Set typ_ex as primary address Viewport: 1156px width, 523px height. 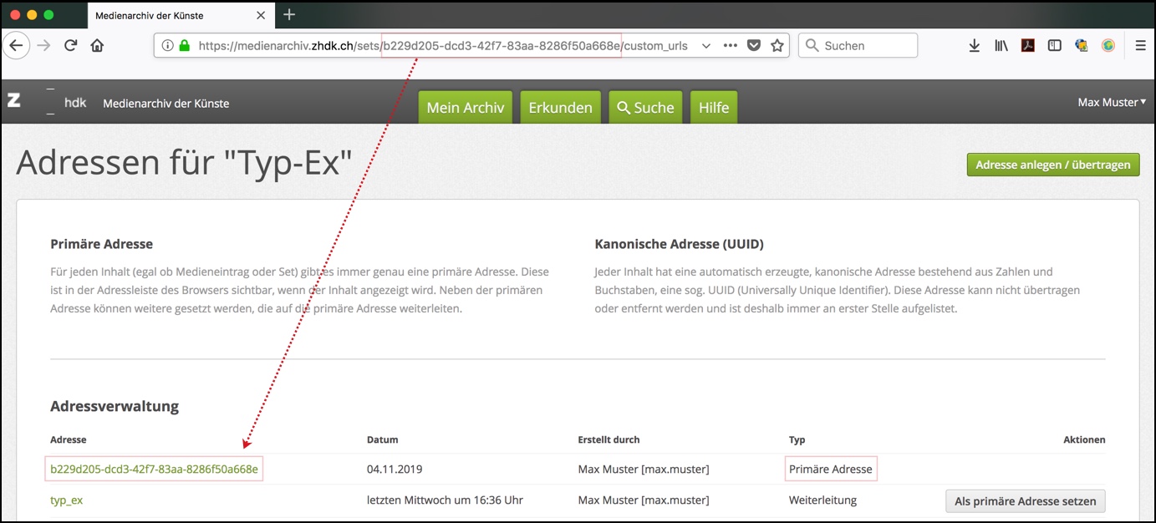(x=1025, y=500)
